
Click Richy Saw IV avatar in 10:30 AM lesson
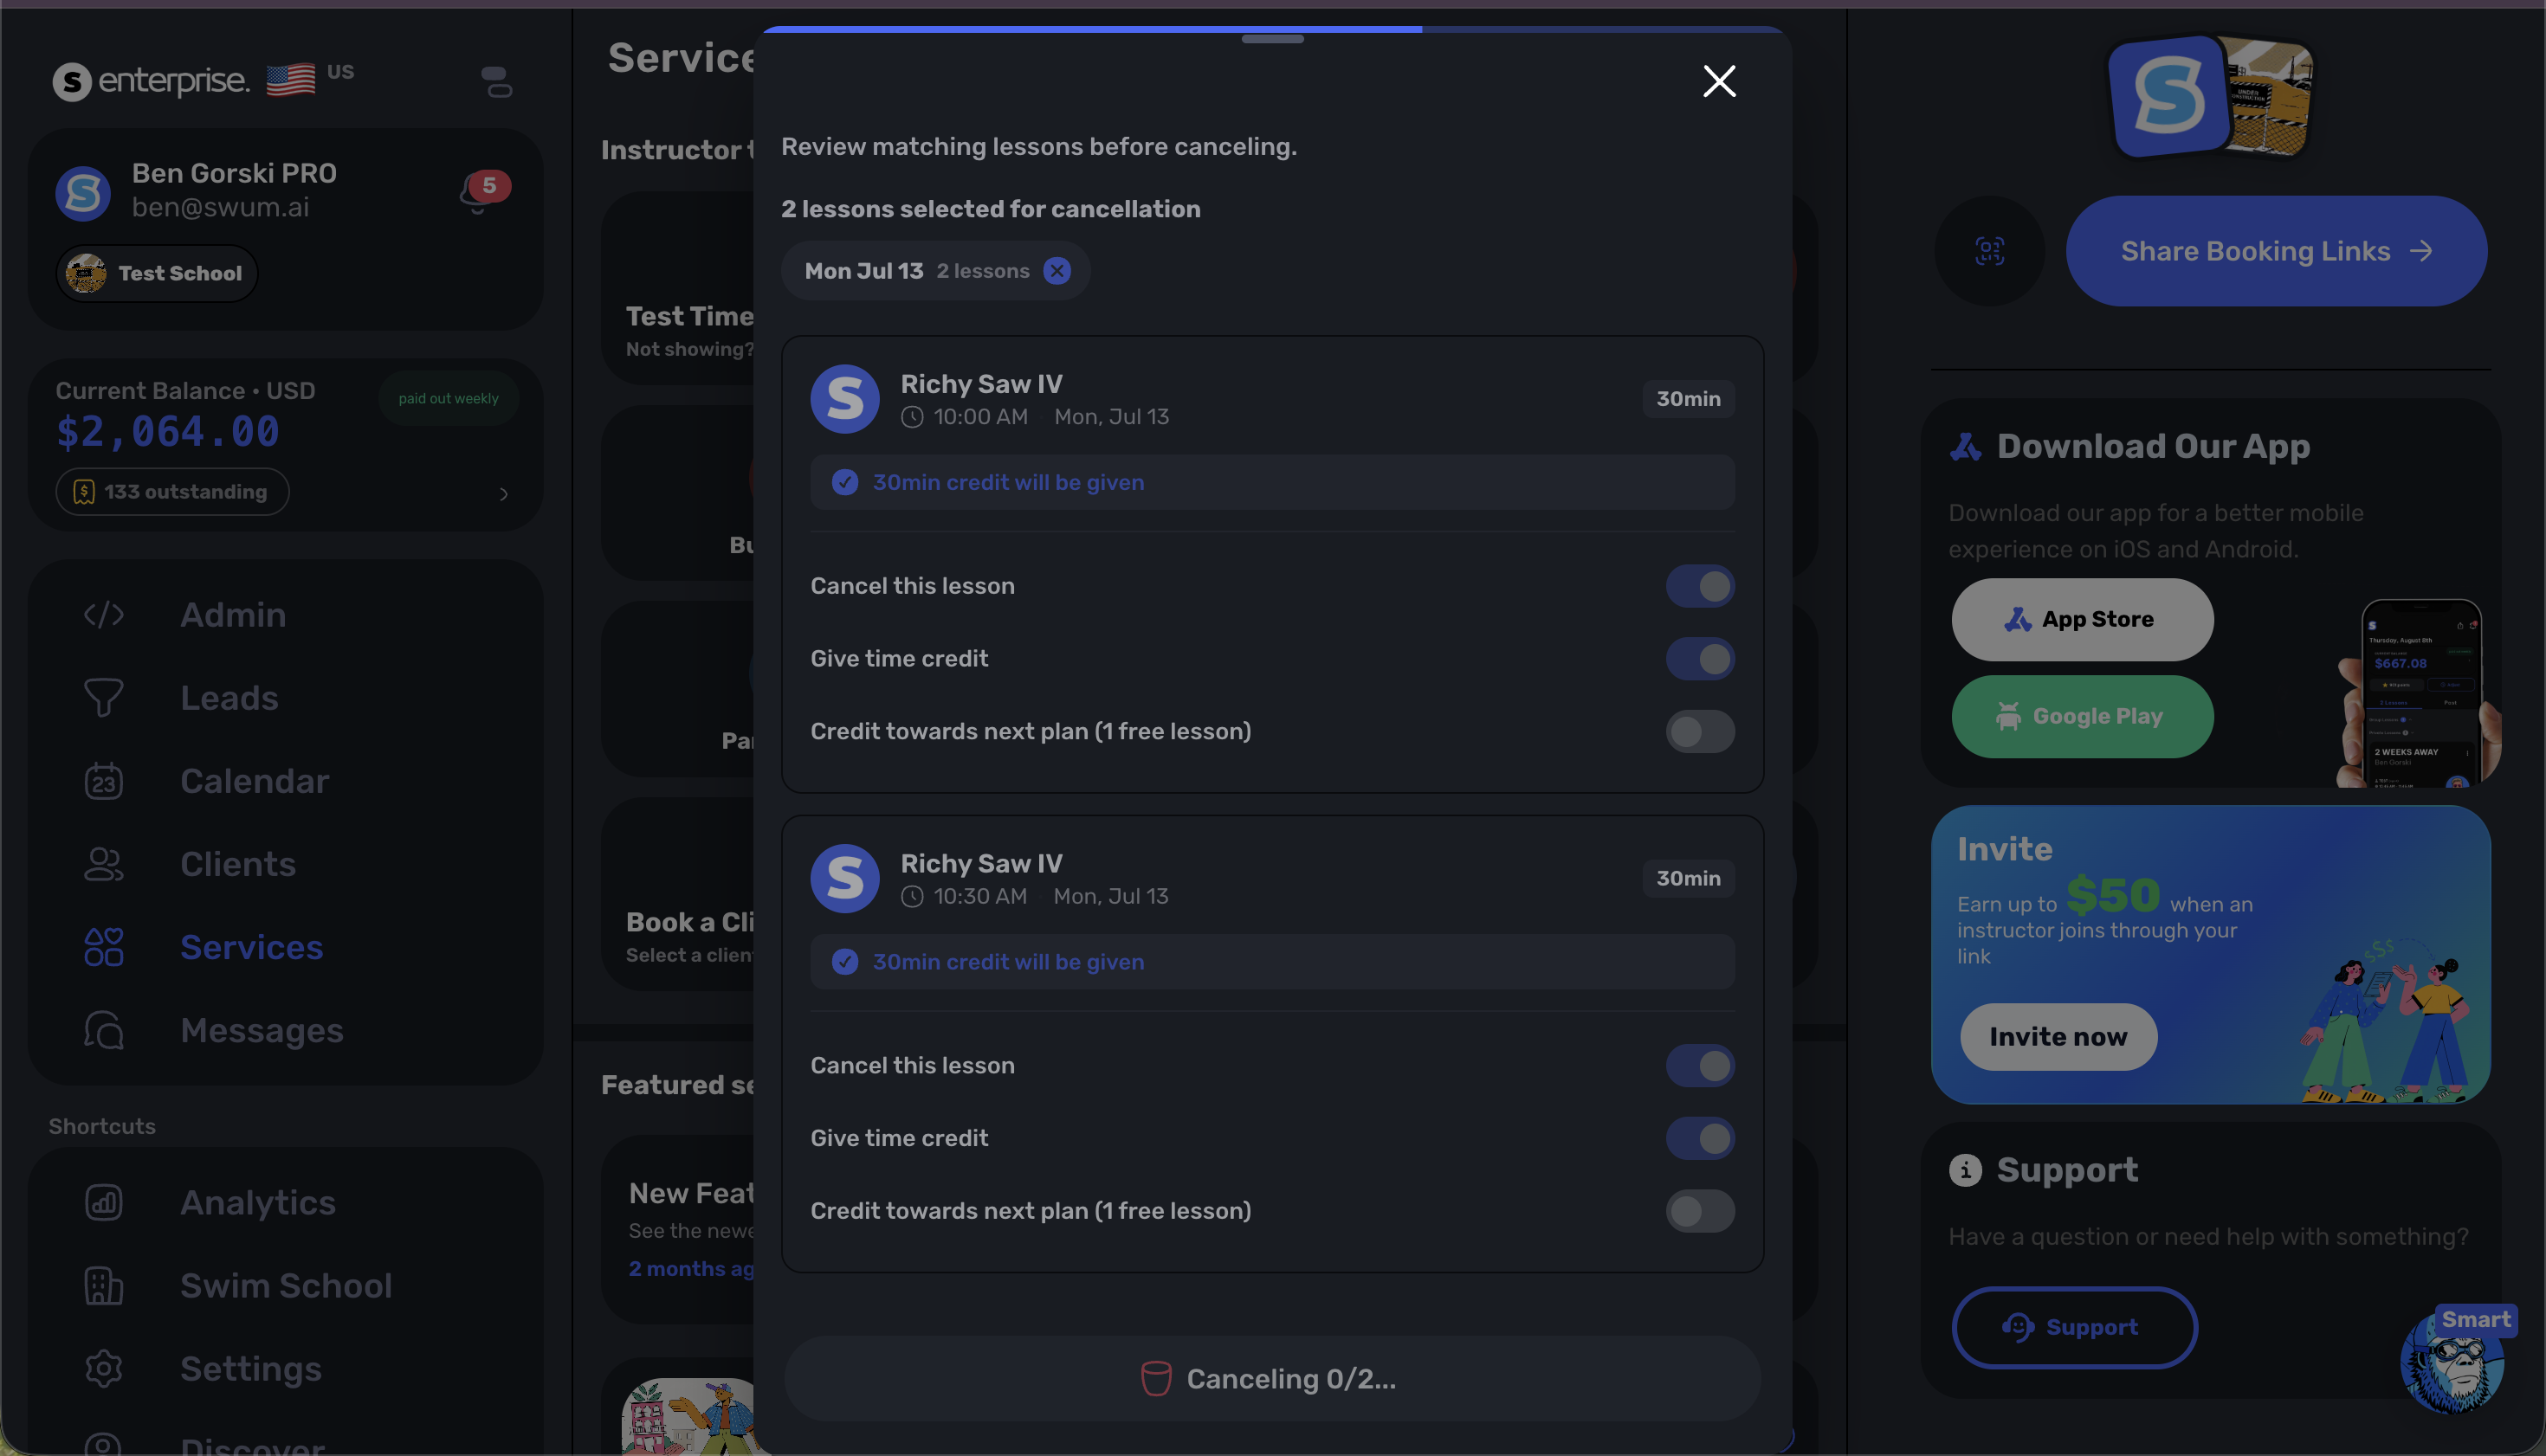pyautogui.click(x=844, y=879)
